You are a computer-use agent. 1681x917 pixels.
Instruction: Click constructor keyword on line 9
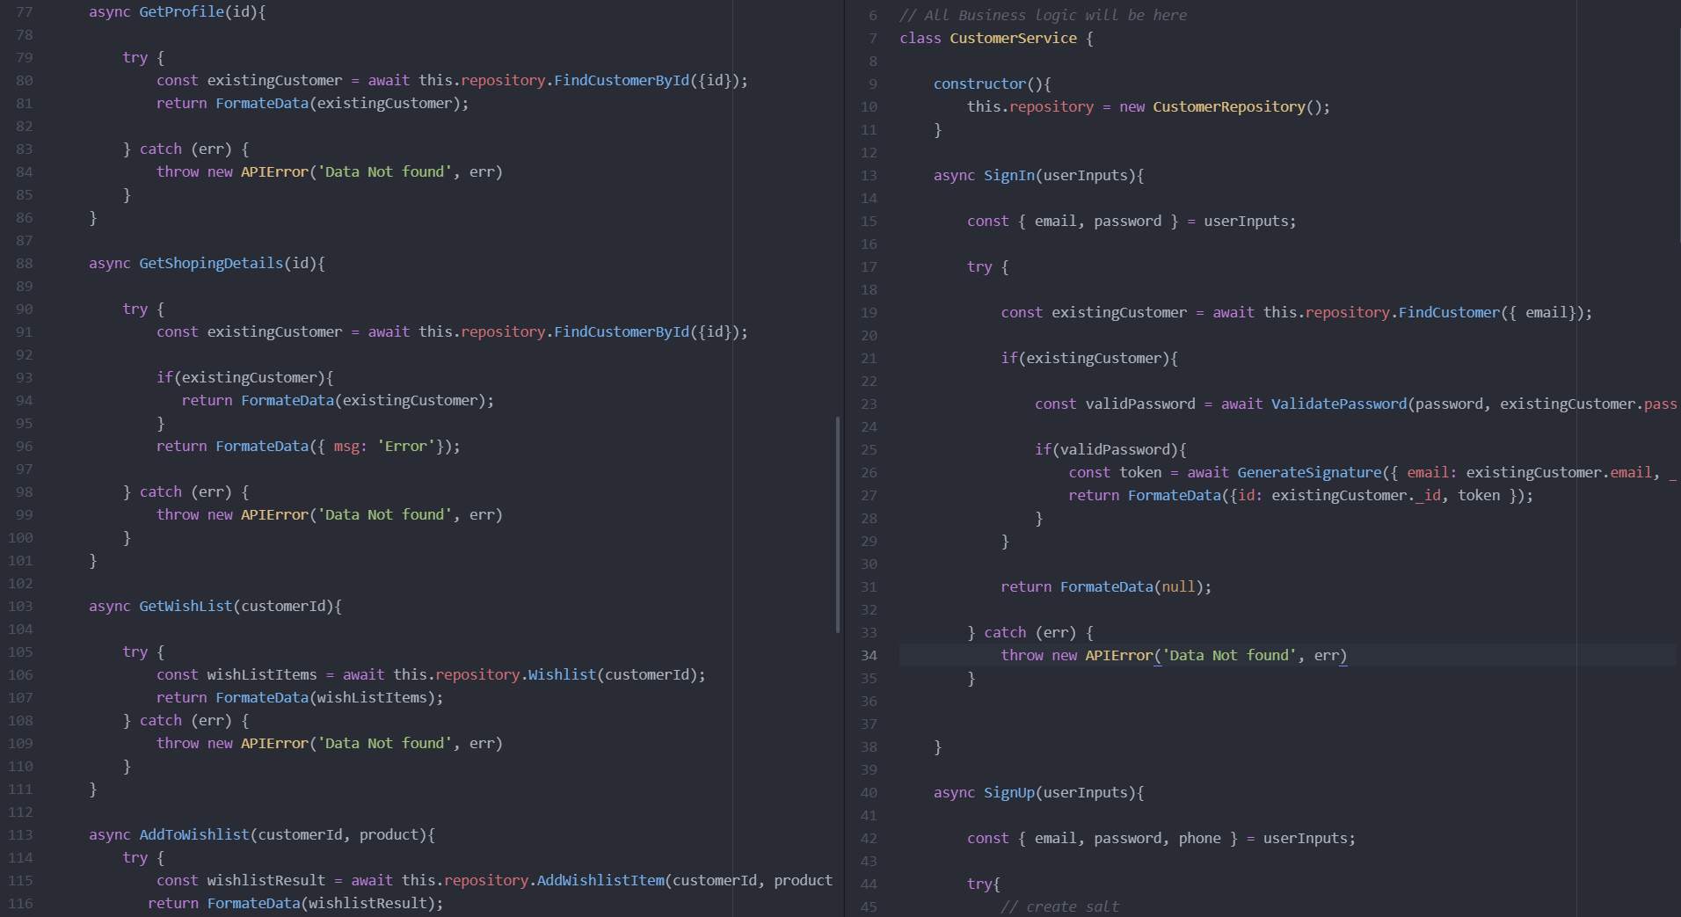[x=979, y=84]
